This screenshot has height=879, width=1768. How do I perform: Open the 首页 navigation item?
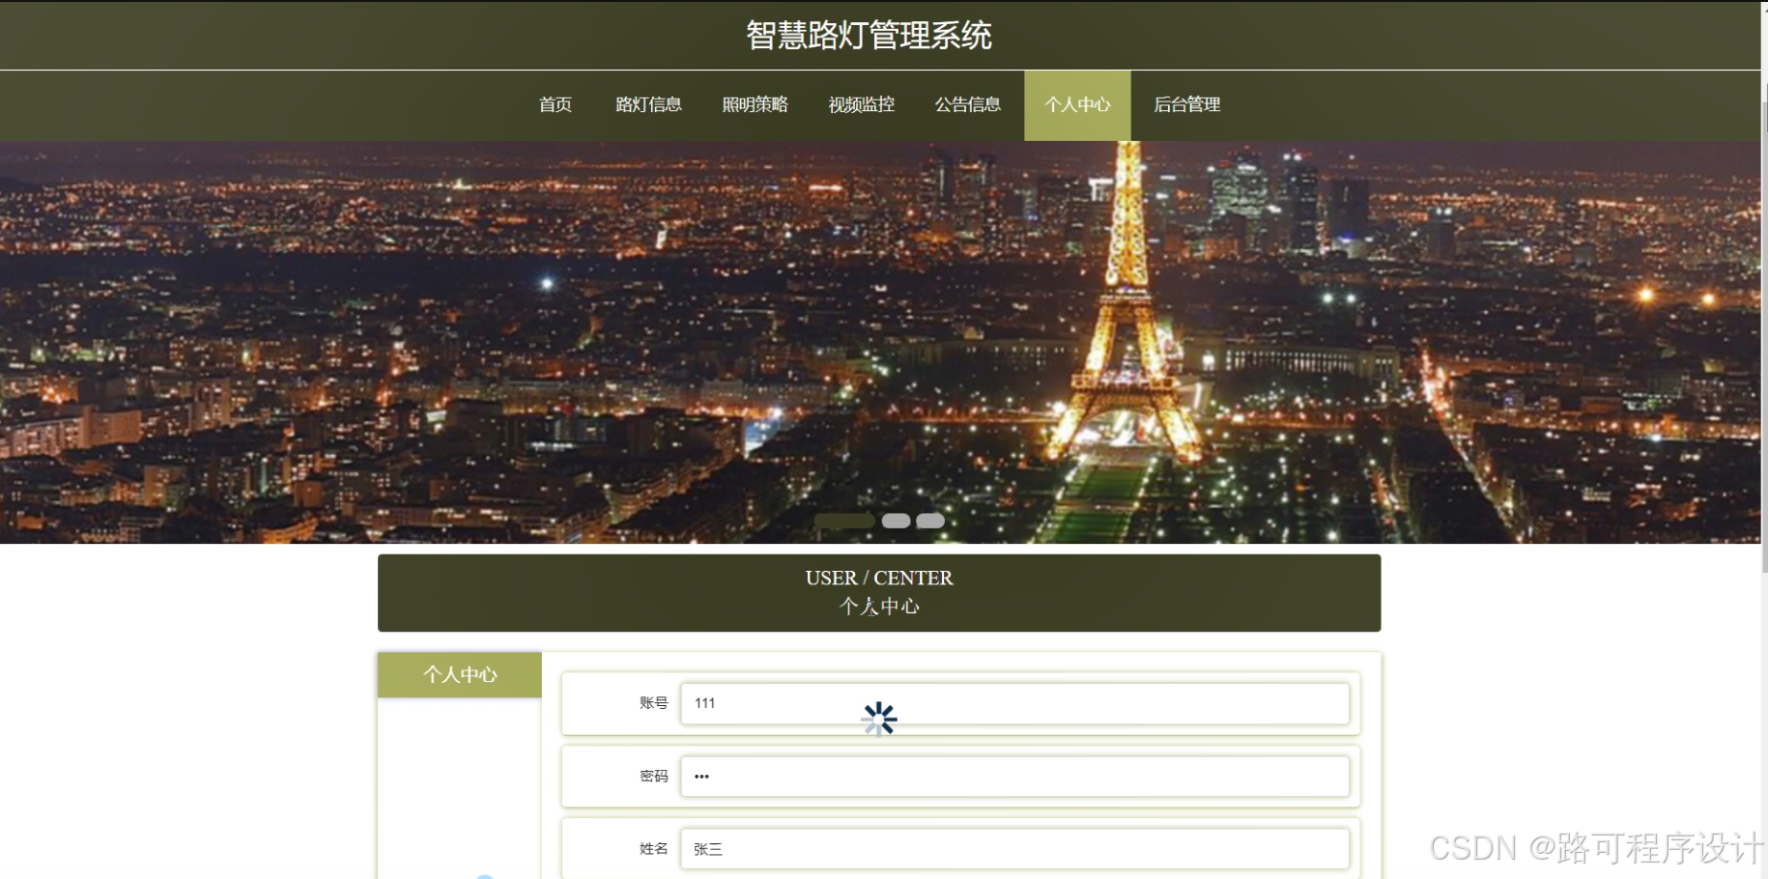[x=556, y=104]
